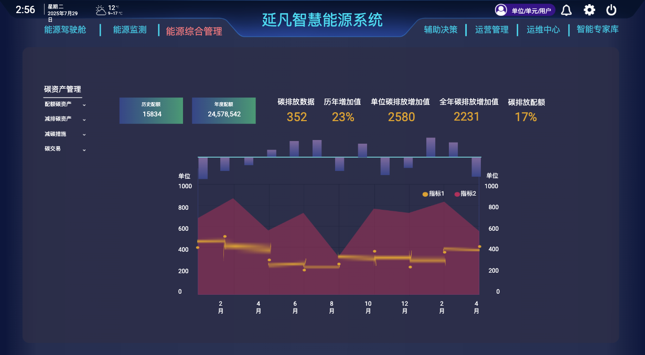Expand the 减排碳资产 chevron
Image resolution: width=645 pixels, height=355 pixels.
[x=84, y=120]
